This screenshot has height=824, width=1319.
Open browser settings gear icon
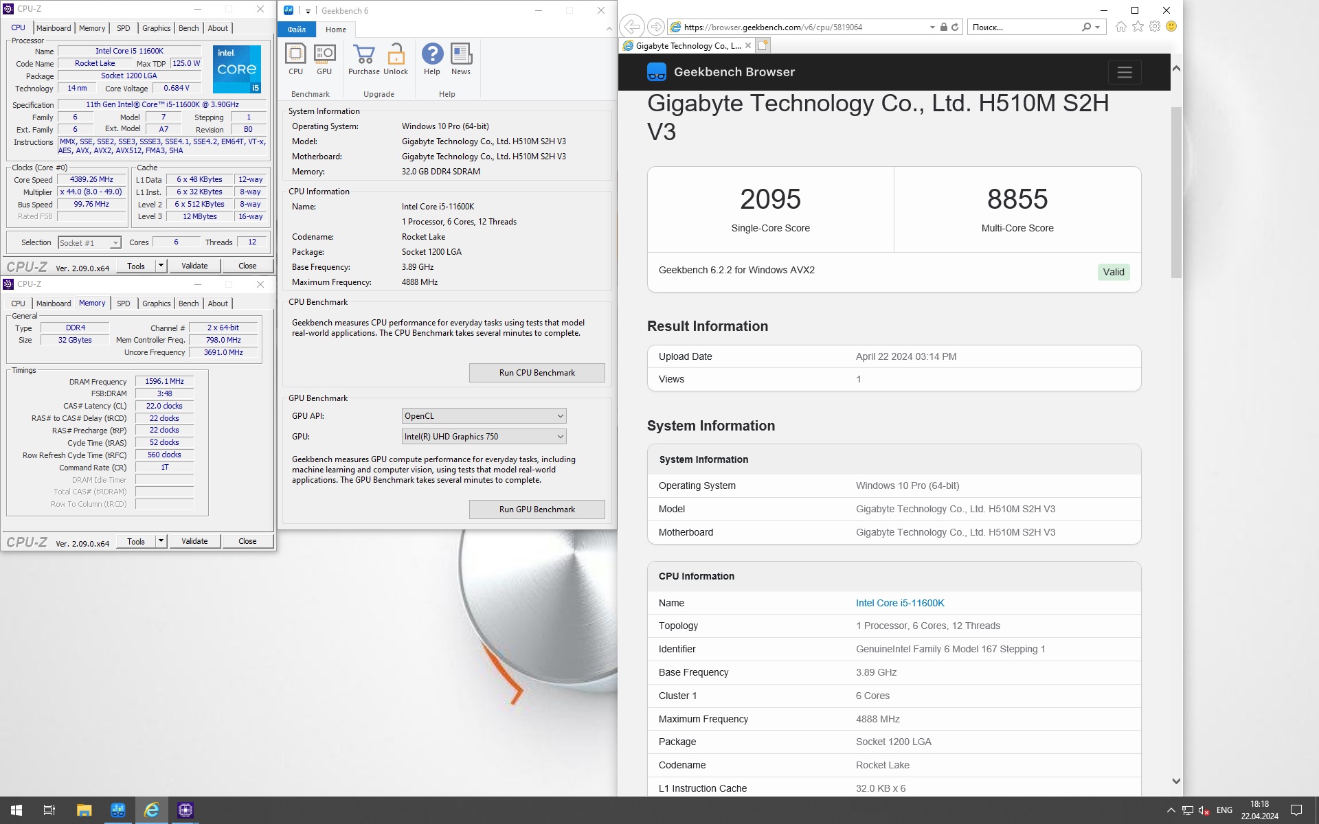(x=1155, y=27)
